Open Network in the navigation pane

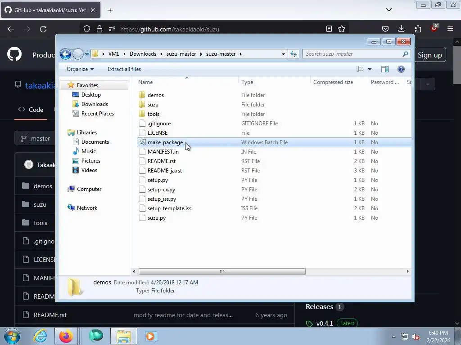[87, 208]
